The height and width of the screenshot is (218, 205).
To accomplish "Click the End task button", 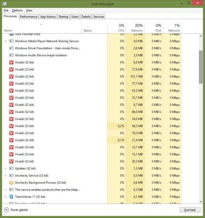I will click(x=190, y=210).
